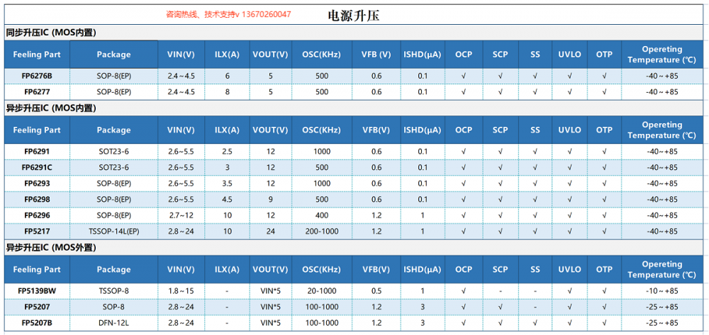The width and height of the screenshot is (709, 335).
Task: Click FP6298's ILX value 4.5
Action: [227, 200]
